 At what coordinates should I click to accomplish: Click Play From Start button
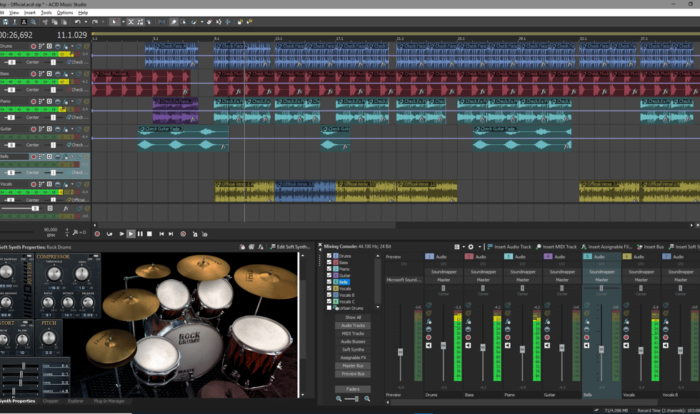121,234
